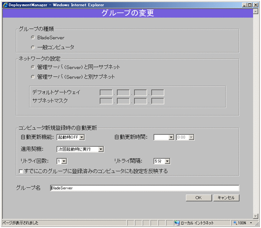Expand the 適用契機 dropdown 次回起動時に実行

point(80,149)
